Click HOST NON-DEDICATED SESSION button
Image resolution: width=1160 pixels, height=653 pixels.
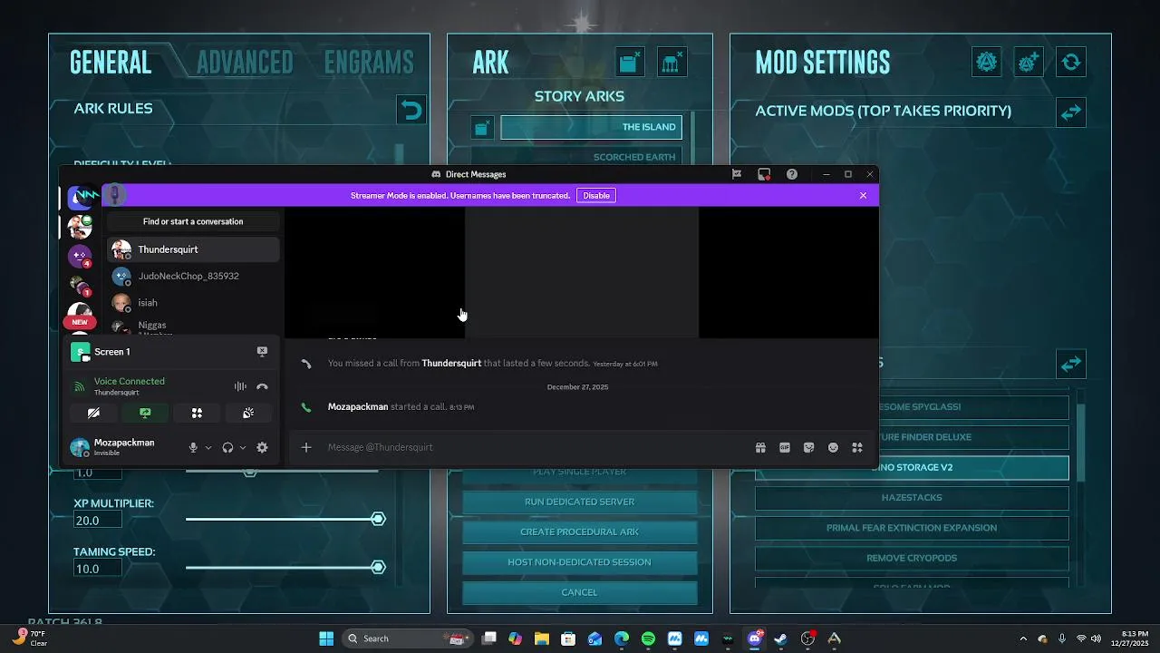[579, 562]
